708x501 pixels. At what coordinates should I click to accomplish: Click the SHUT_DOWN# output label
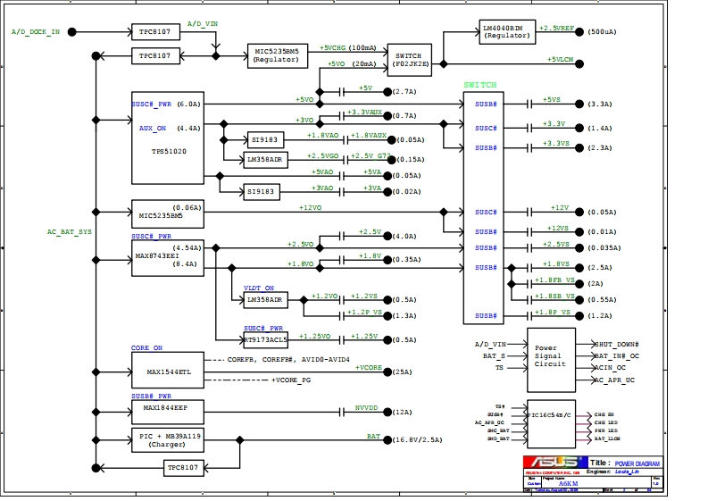617,344
